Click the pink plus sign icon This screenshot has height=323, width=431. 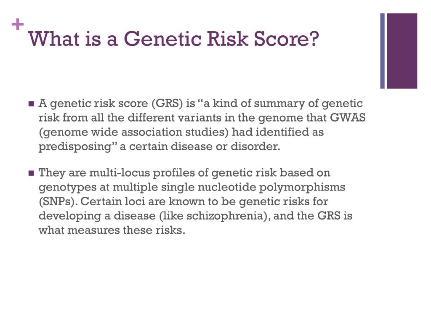(x=18, y=24)
